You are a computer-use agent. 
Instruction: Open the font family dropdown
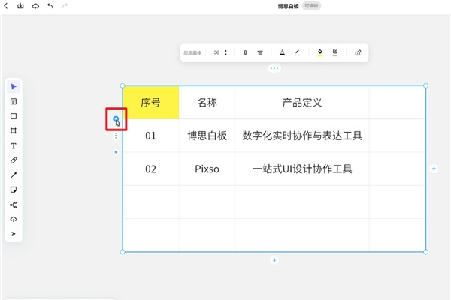[192, 52]
